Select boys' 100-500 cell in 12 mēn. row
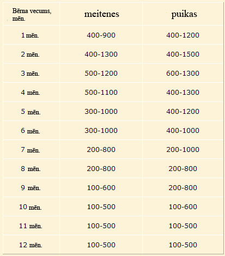 pyautogui.click(x=183, y=245)
